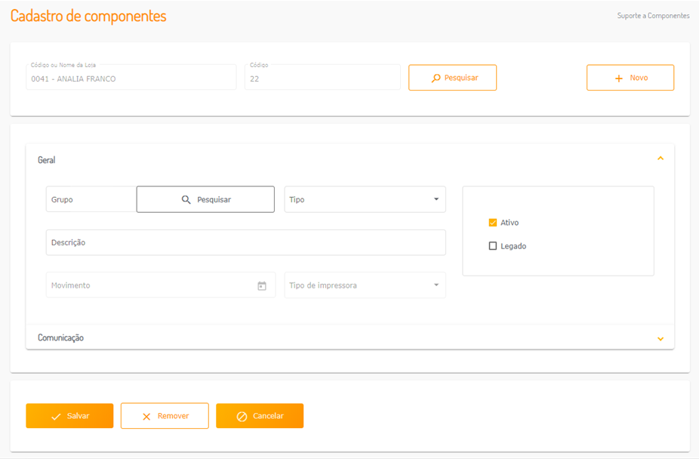This screenshot has width=699, height=459.
Task: Click the magnifier icon in Grupo search
Action: [x=186, y=200]
